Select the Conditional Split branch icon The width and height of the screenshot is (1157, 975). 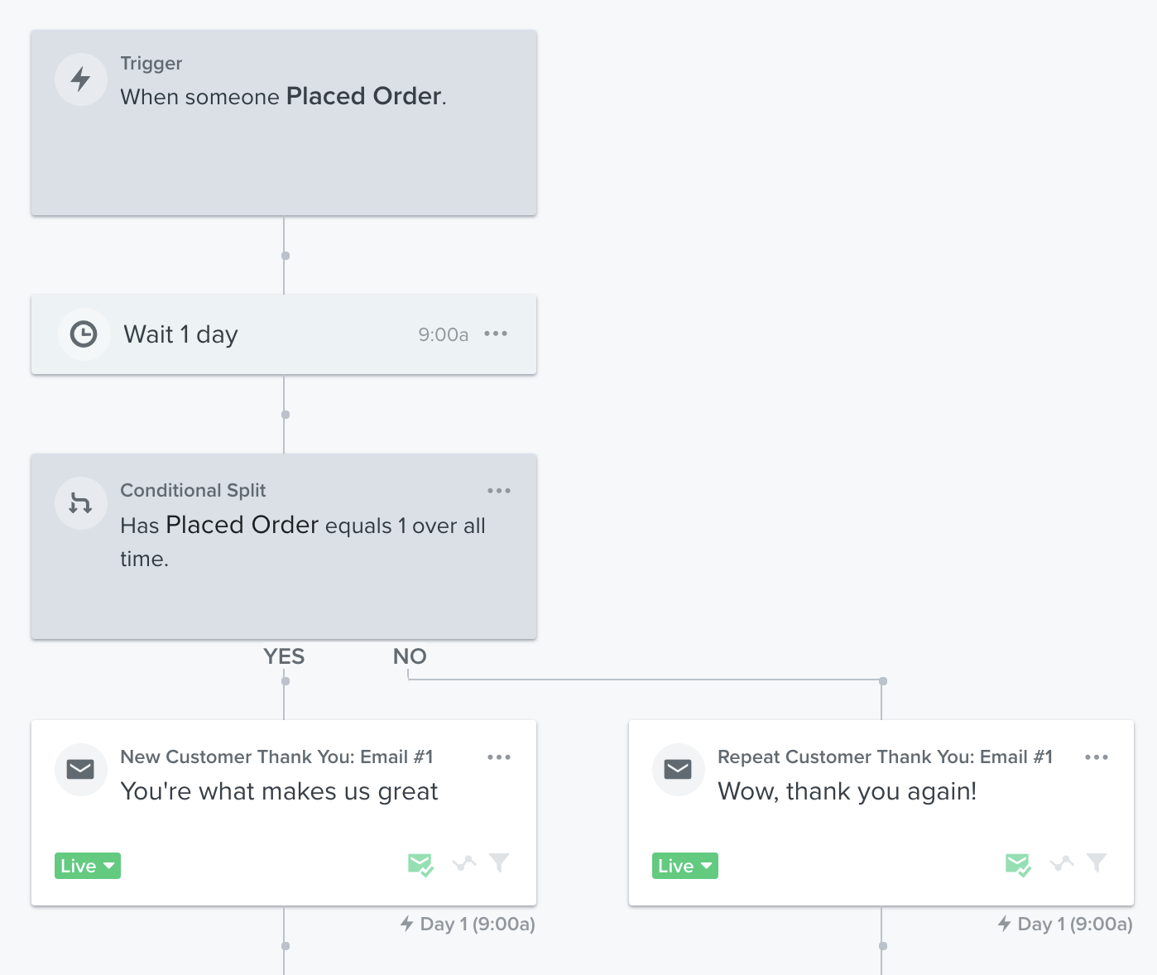[x=80, y=502]
